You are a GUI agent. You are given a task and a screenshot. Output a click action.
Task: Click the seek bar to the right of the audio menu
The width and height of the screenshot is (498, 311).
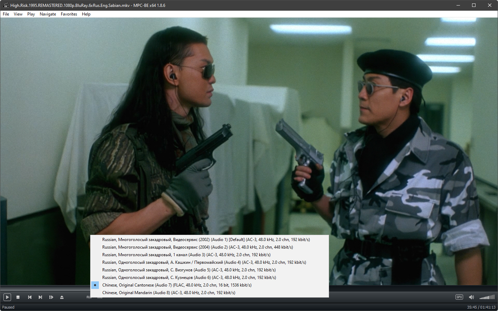tap(413, 288)
